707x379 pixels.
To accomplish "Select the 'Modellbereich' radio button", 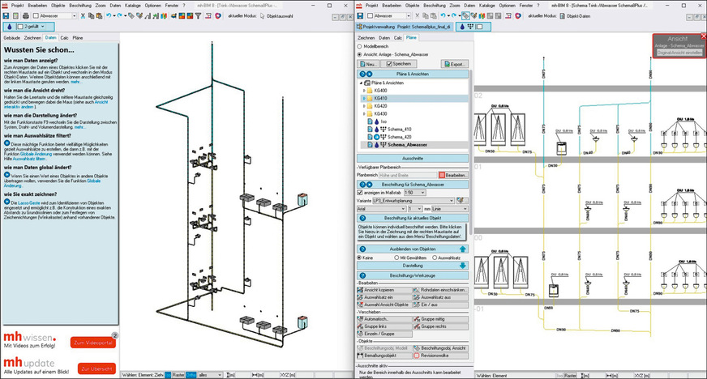I will [360, 46].
